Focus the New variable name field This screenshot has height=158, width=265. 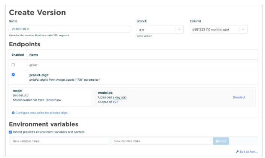point(59,141)
